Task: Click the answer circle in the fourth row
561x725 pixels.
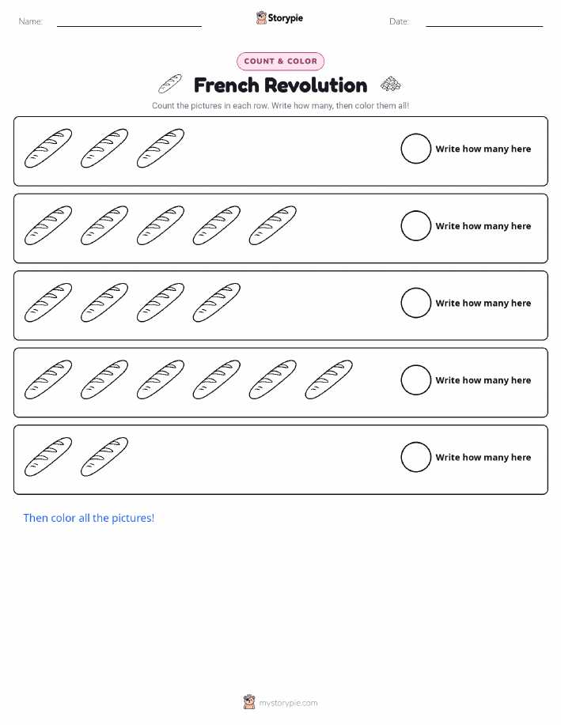Action: tap(415, 380)
